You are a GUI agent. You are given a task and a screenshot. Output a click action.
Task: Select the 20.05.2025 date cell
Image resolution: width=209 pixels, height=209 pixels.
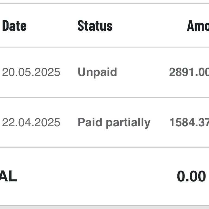tap(31, 72)
